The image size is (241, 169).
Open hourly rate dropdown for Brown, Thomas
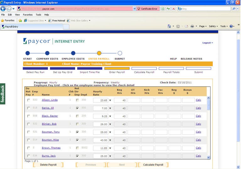pyautogui.click(x=110, y=148)
